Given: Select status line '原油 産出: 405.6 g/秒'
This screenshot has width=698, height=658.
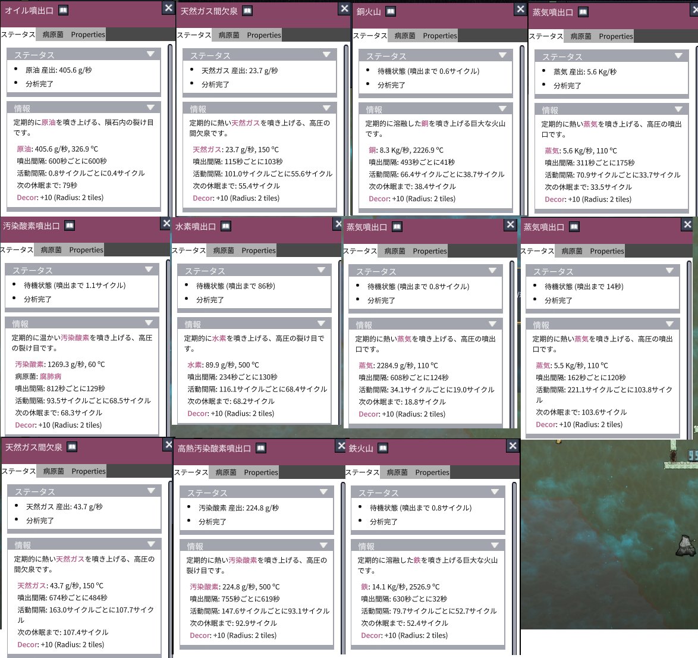Looking at the screenshot, I should coord(59,70).
